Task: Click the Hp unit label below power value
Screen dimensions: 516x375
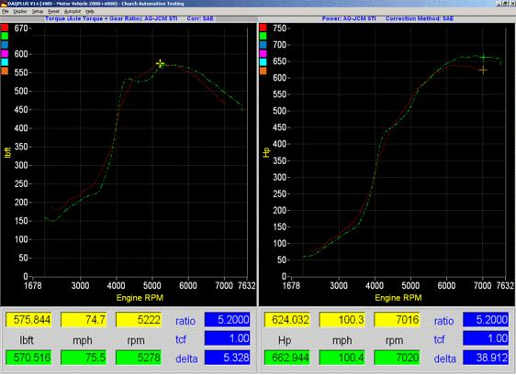Action: (285, 340)
